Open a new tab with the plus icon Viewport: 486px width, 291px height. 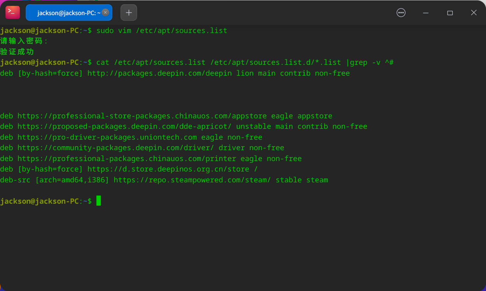pos(129,12)
